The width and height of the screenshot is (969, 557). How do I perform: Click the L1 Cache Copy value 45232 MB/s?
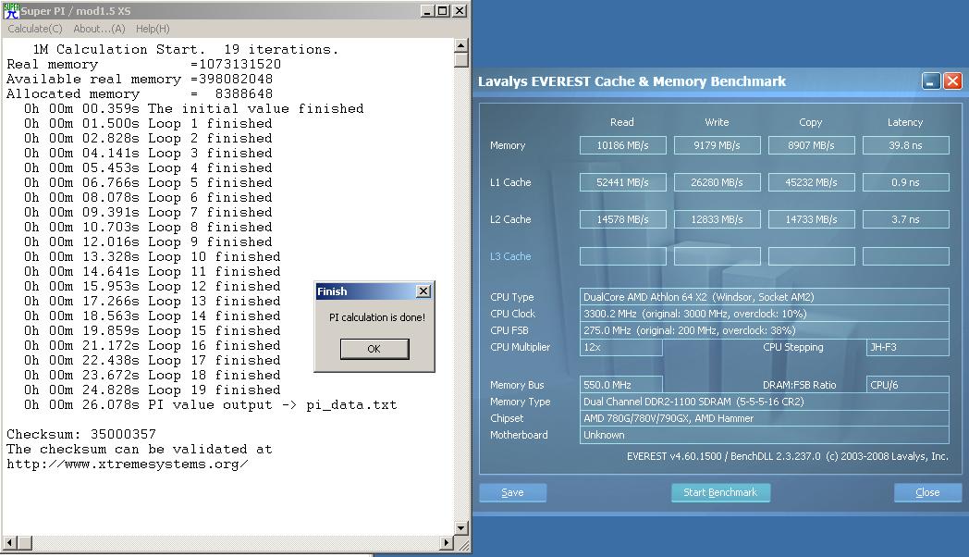click(x=812, y=182)
